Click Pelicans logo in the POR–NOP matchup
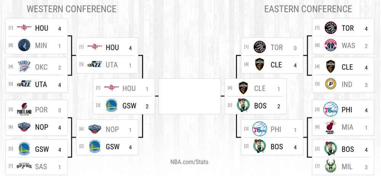The width and height of the screenshot is (381, 182). pos(24,128)
